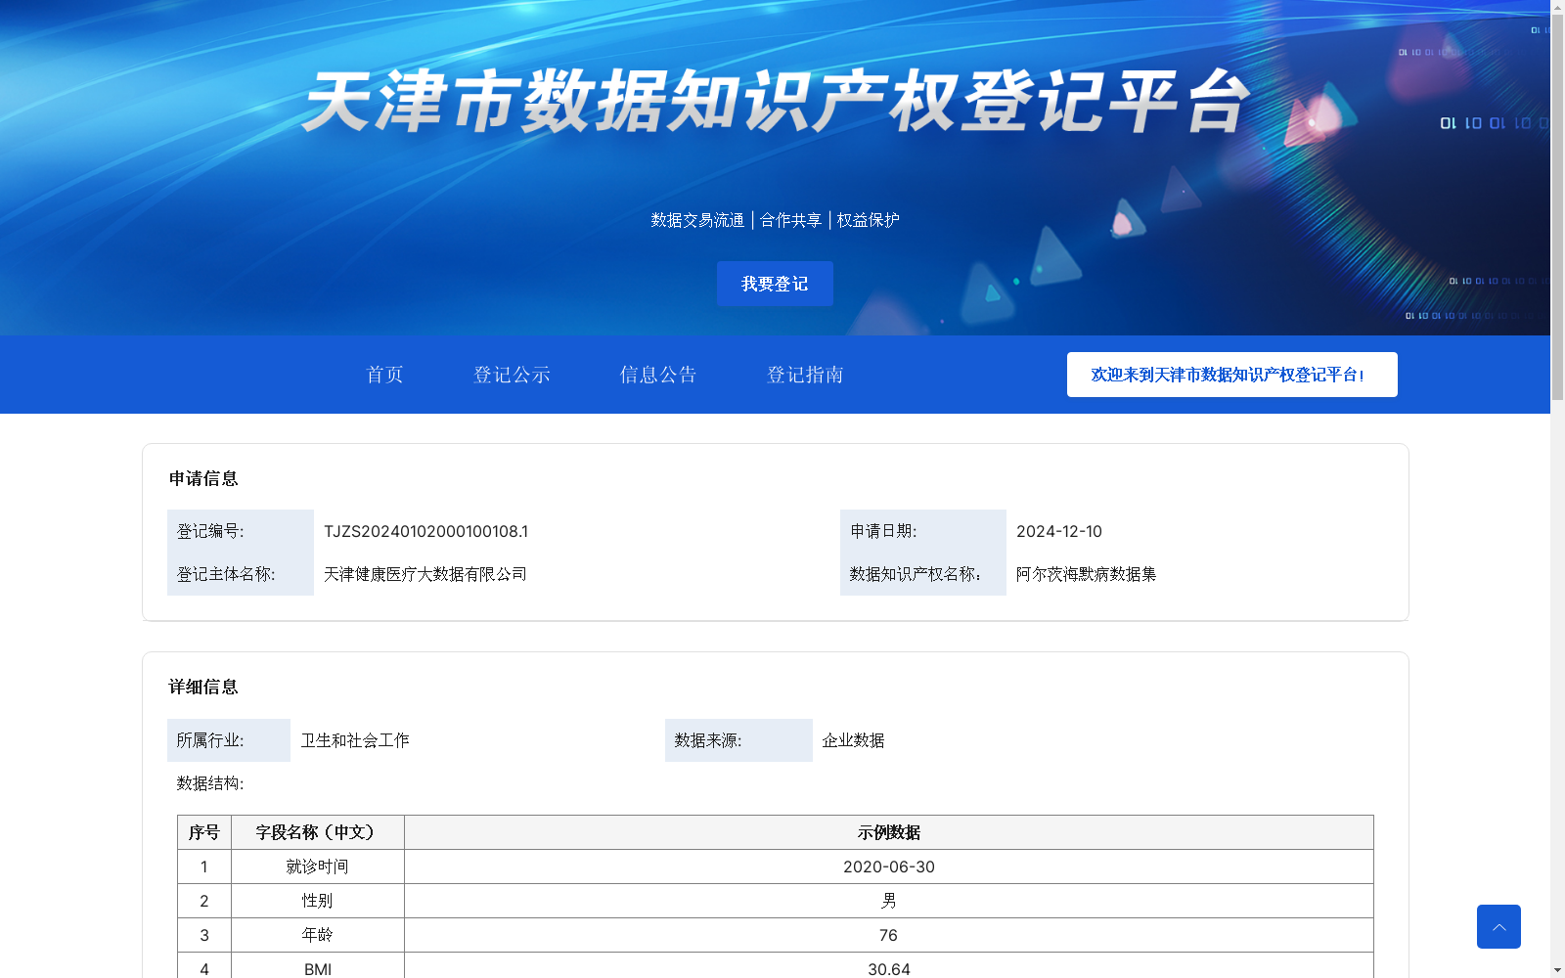Click the 企业数据 value

pyautogui.click(x=853, y=740)
